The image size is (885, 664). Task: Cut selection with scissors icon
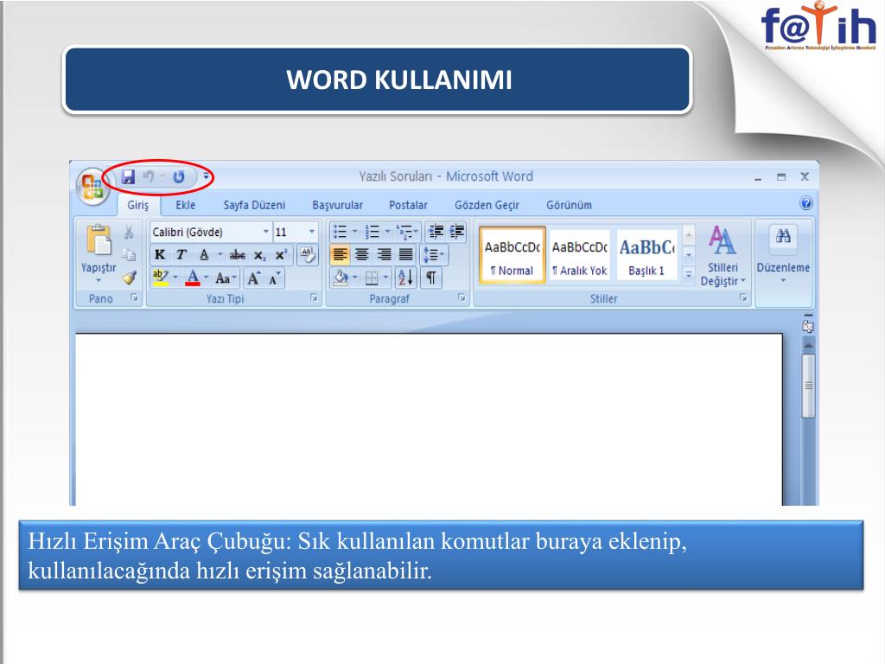129,232
